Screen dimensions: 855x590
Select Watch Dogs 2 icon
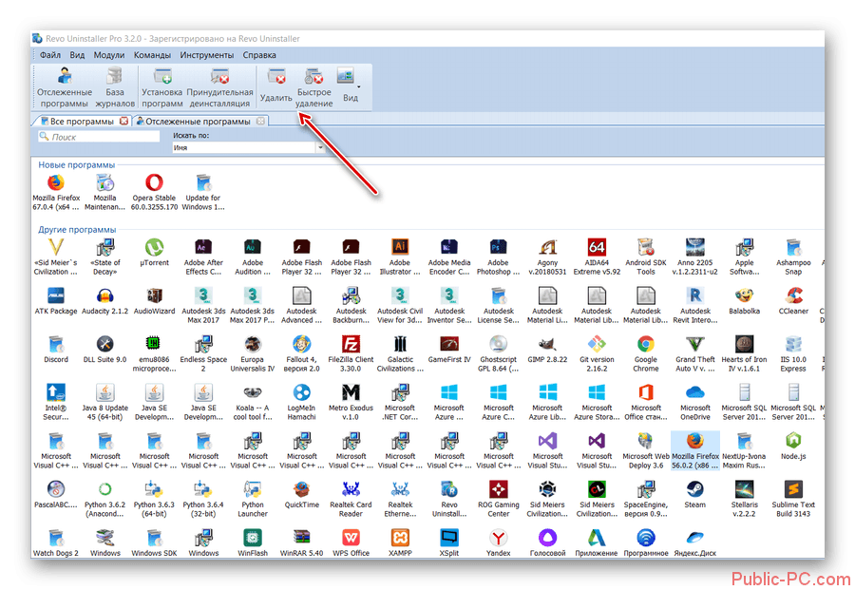[x=56, y=542]
